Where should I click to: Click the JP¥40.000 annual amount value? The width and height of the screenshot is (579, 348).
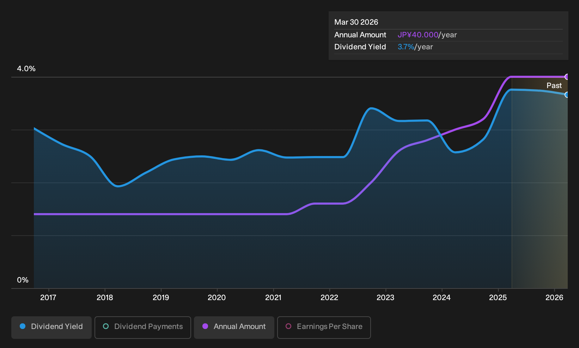click(418, 35)
